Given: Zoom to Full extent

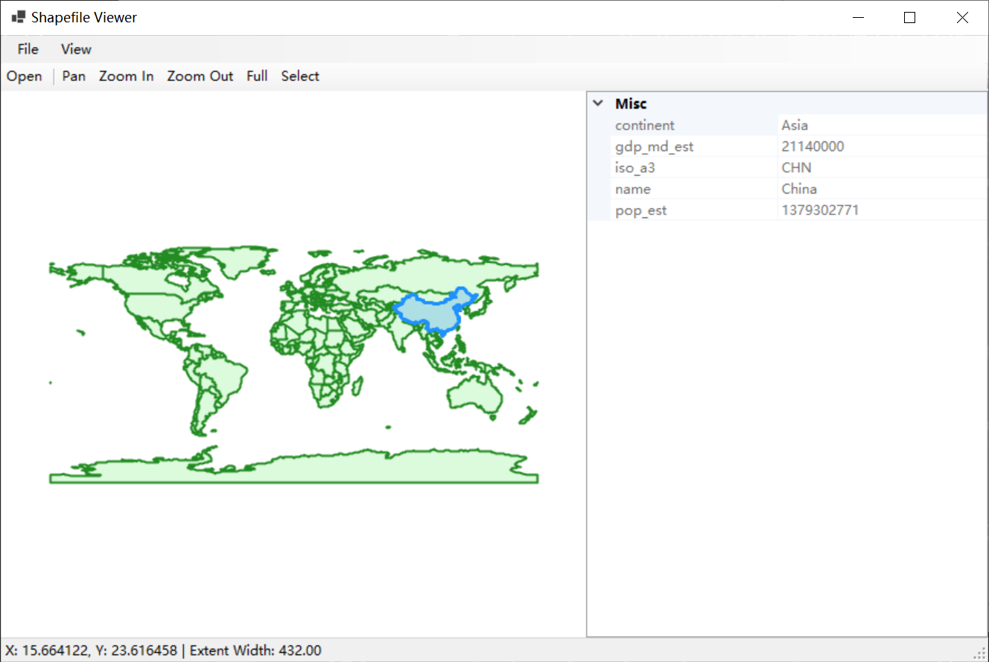Looking at the screenshot, I should click(257, 76).
